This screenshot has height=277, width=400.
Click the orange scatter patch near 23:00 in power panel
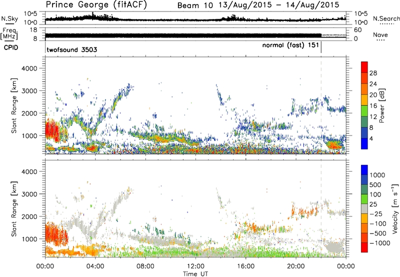click(x=334, y=145)
